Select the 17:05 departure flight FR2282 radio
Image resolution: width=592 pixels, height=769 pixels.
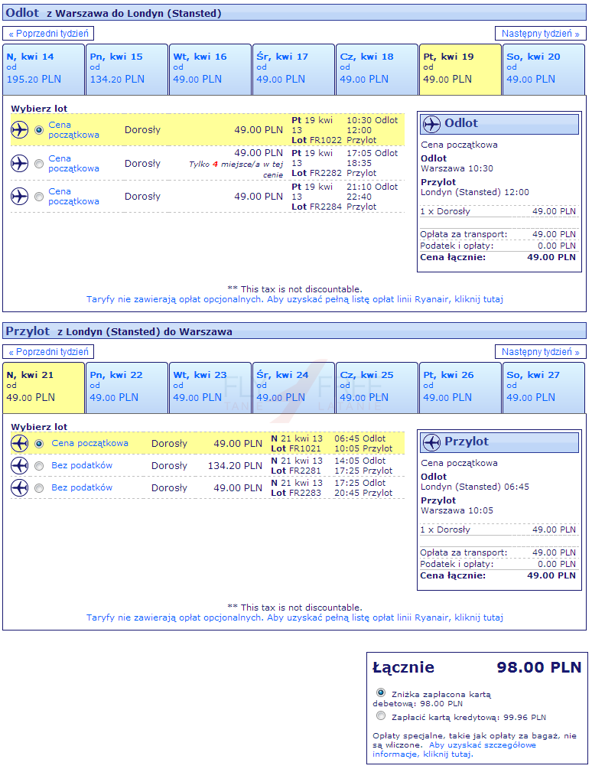39,164
